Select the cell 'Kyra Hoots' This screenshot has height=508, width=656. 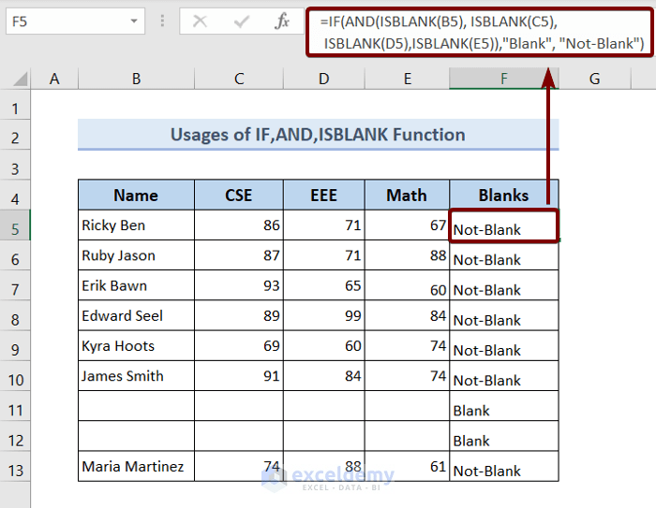coord(136,345)
